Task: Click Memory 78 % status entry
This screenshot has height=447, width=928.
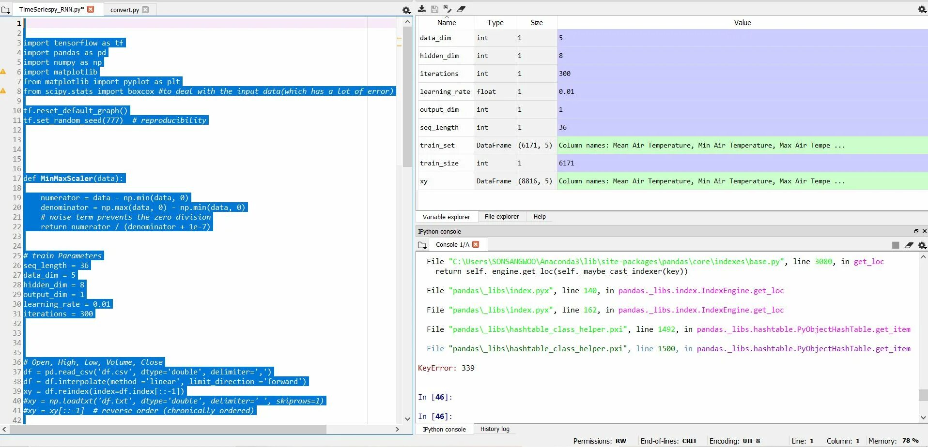Action: click(893, 441)
